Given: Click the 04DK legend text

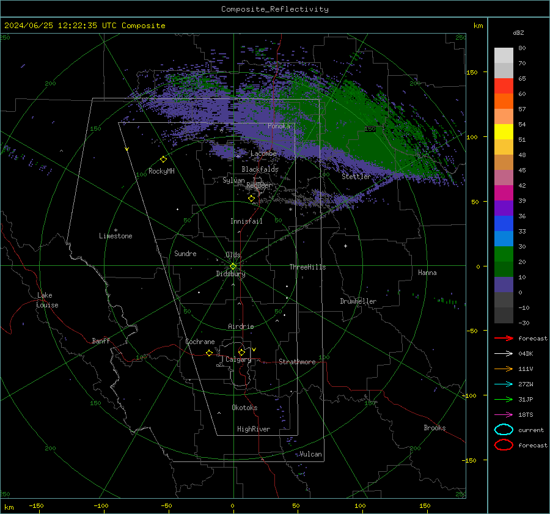Looking at the screenshot, I should click(526, 354).
